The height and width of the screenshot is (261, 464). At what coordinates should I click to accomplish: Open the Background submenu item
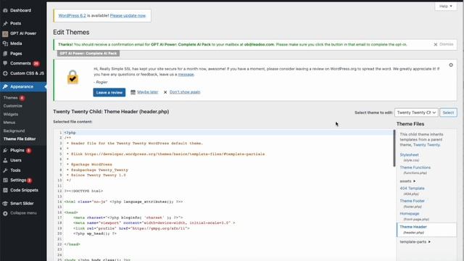tap(14, 130)
